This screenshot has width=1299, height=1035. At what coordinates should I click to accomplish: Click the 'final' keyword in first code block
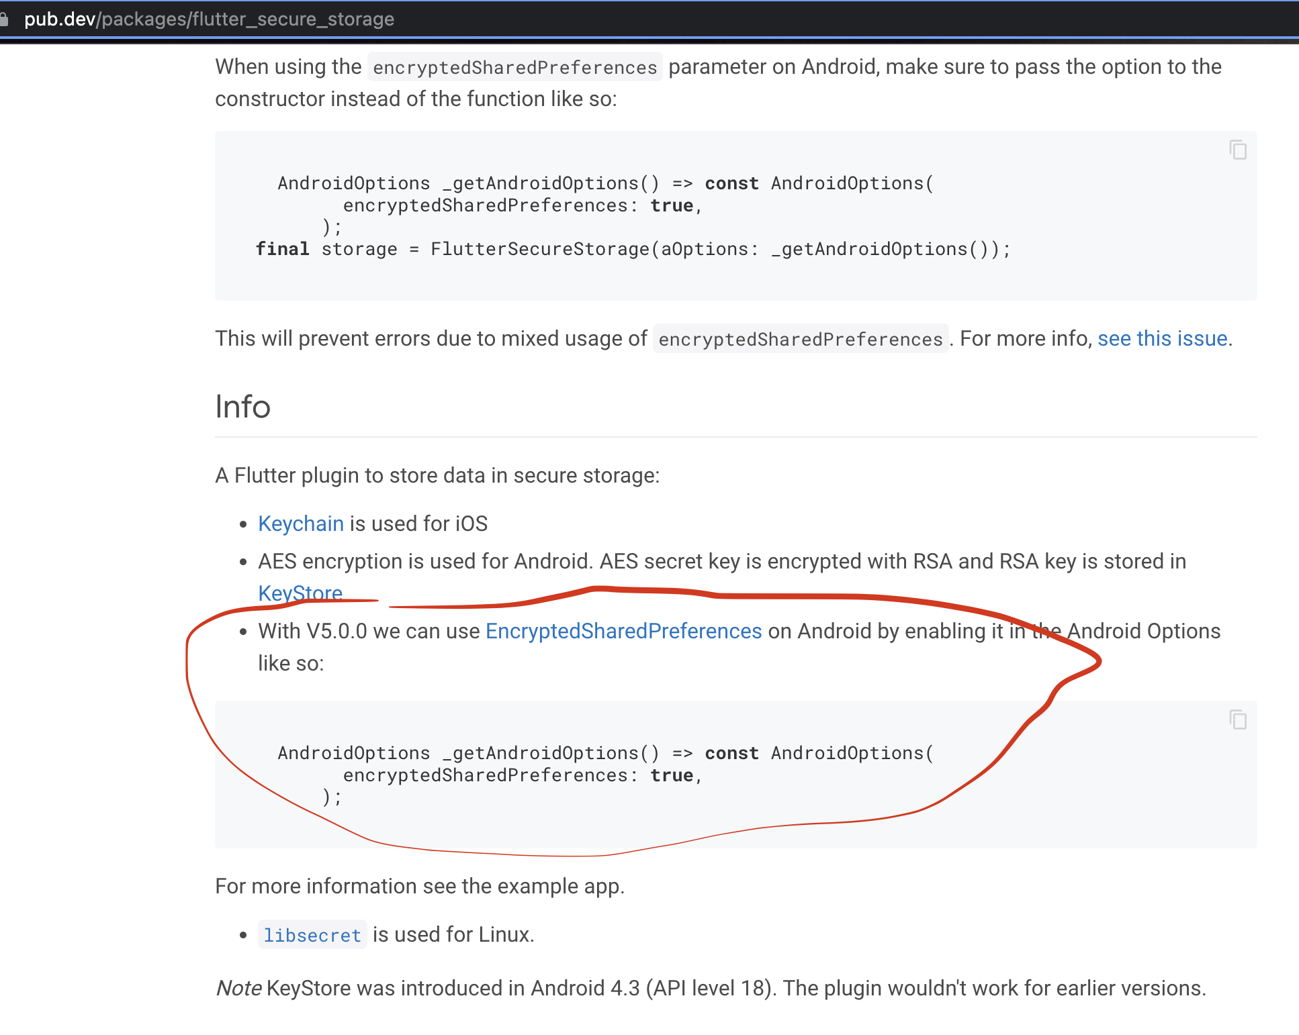click(282, 249)
